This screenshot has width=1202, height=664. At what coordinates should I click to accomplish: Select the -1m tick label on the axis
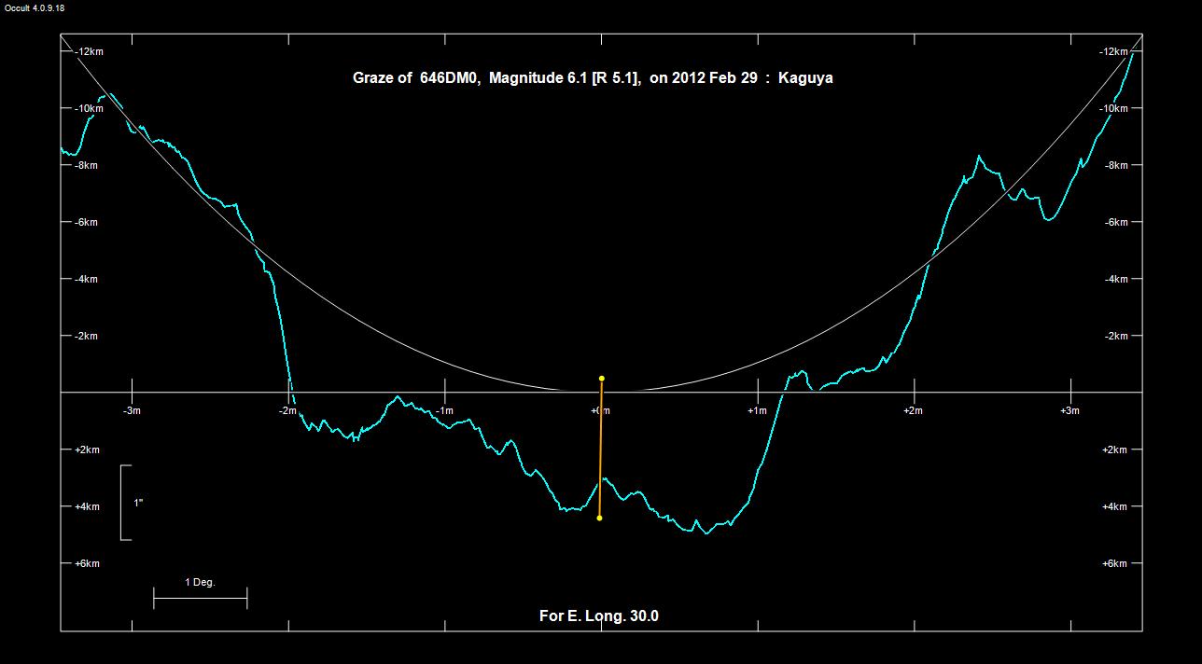[444, 410]
